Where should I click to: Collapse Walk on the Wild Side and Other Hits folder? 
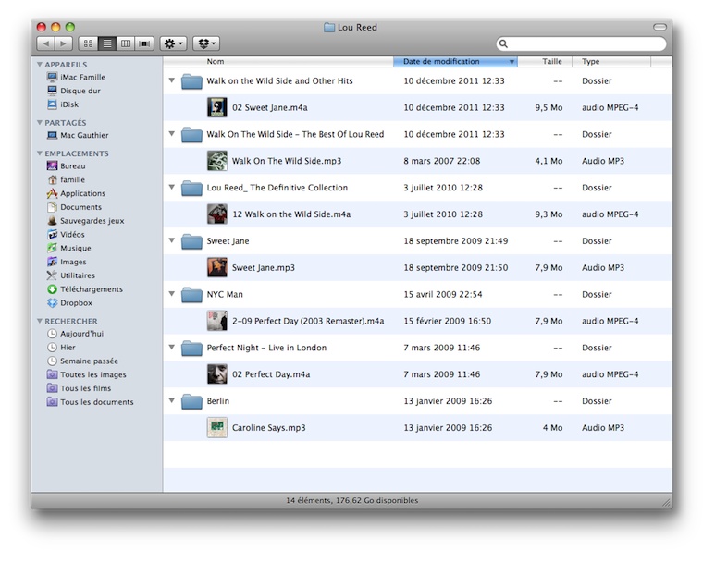(172, 80)
